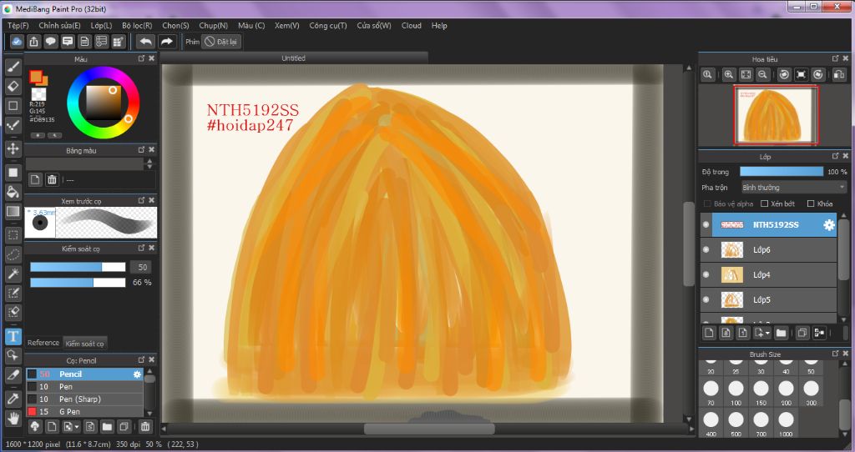Select the G Pen brush row
855x452 pixels.
coord(84,412)
